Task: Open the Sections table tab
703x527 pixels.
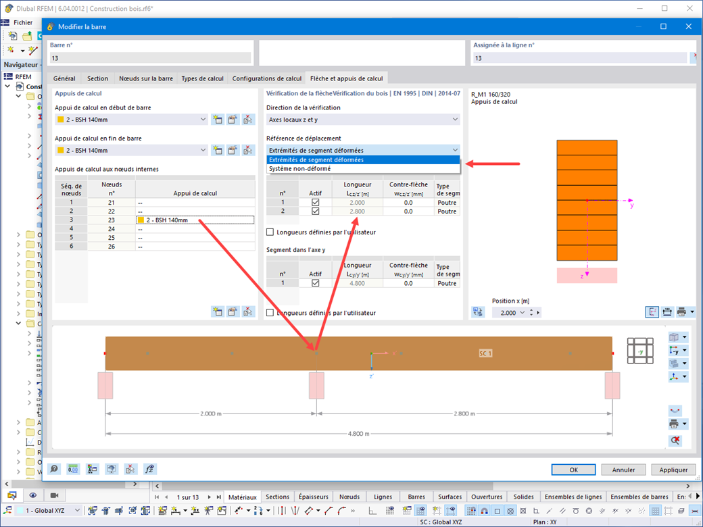Action: [x=277, y=497]
